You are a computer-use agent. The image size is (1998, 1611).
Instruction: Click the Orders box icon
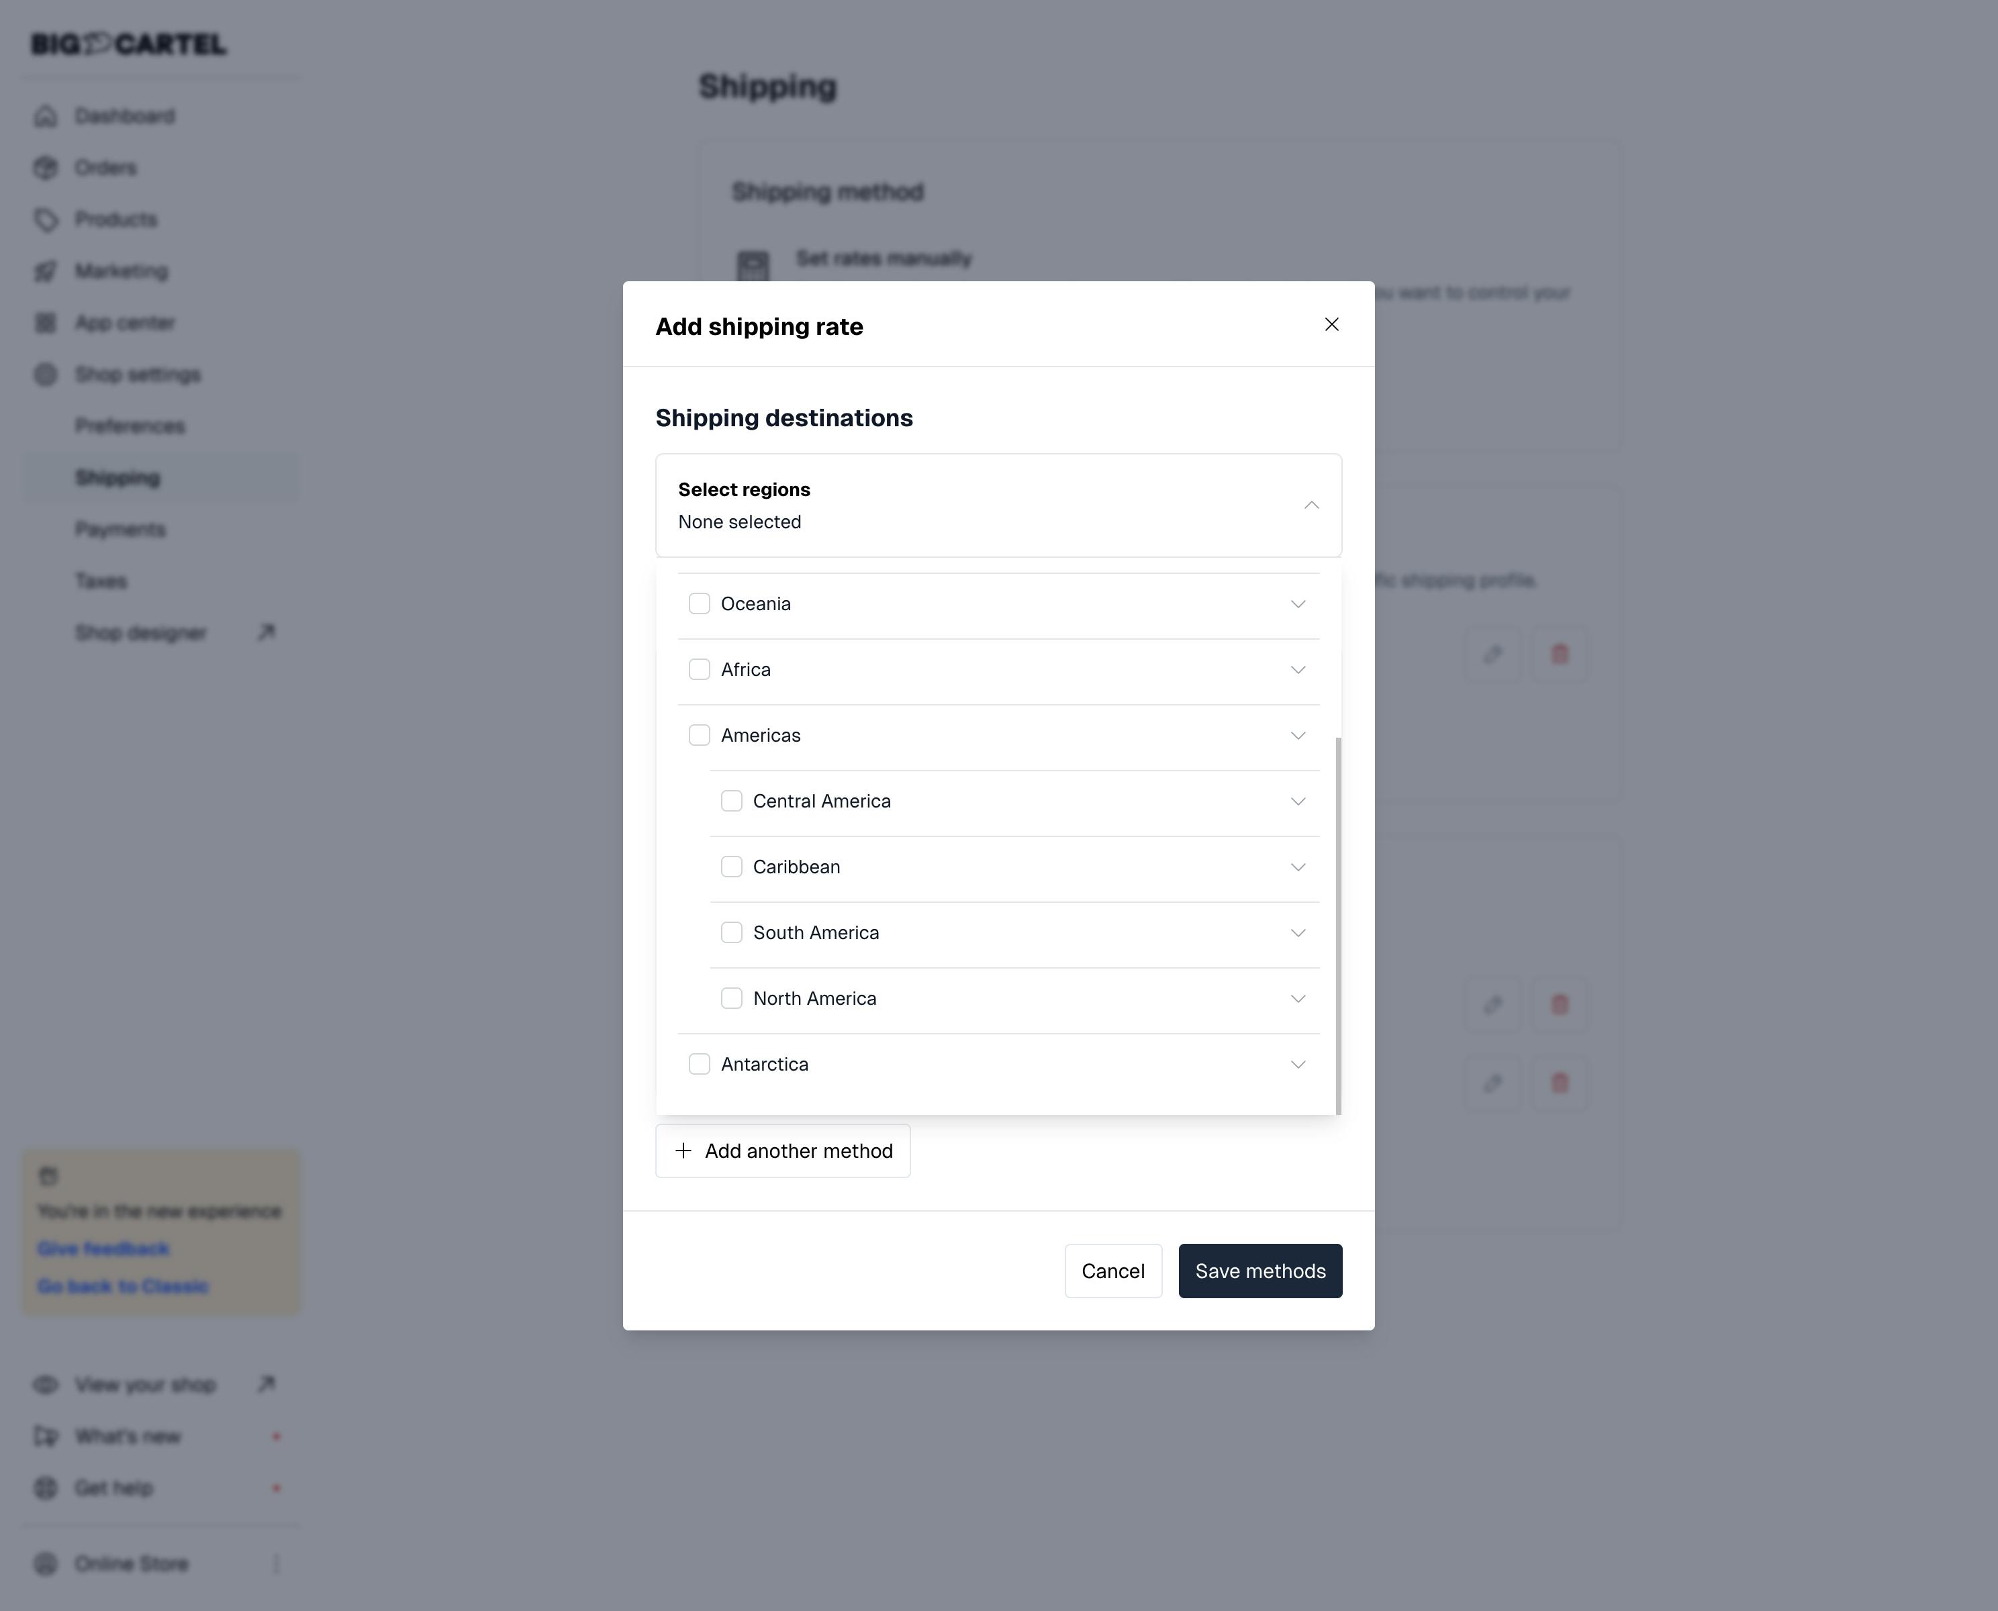click(x=46, y=168)
